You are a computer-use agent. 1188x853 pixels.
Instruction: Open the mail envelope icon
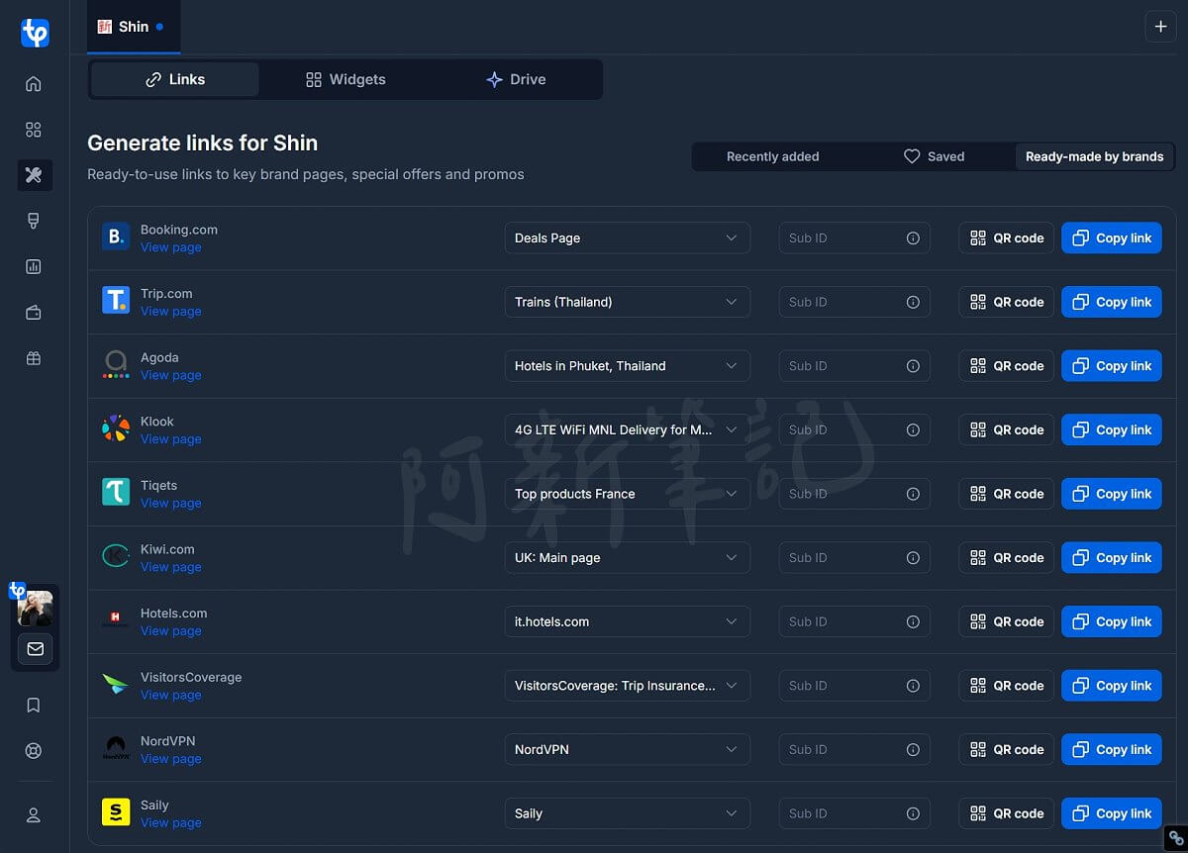click(36, 649)
